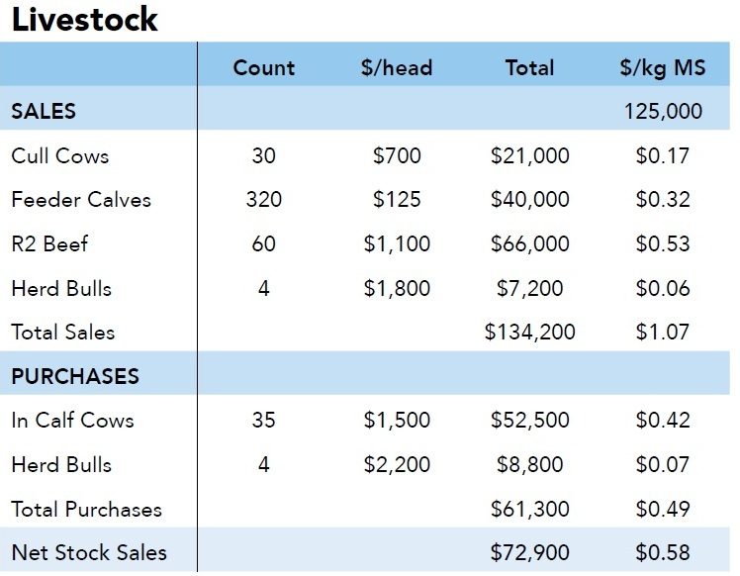The height and width of the screenshot is (576, 740).
Task: Click the $2,200 Herd Bulls purchase price
Action: (397, 464)
